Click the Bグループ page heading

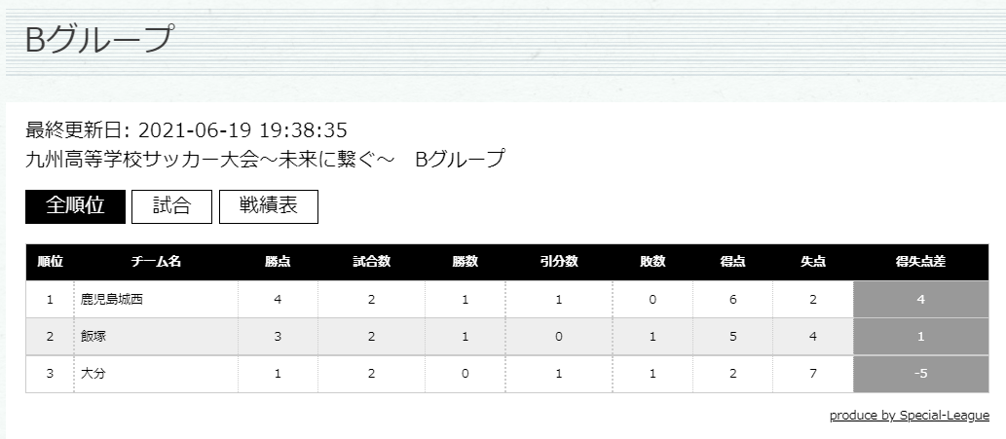click(99, 40)
